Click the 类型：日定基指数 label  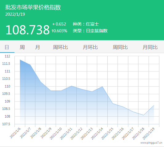[90, 31]
